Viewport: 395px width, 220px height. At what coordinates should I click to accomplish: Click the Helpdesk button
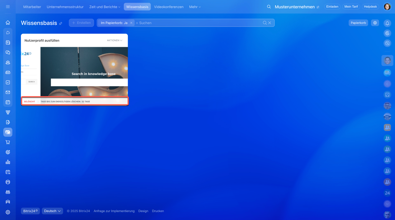[371, 6]
